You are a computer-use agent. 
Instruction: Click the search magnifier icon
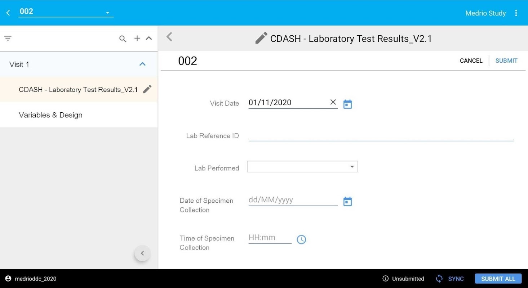tap(123, 39)
